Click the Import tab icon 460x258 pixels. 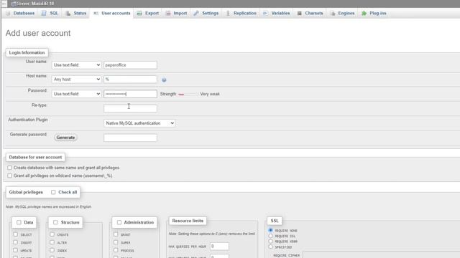coord(167,13)
